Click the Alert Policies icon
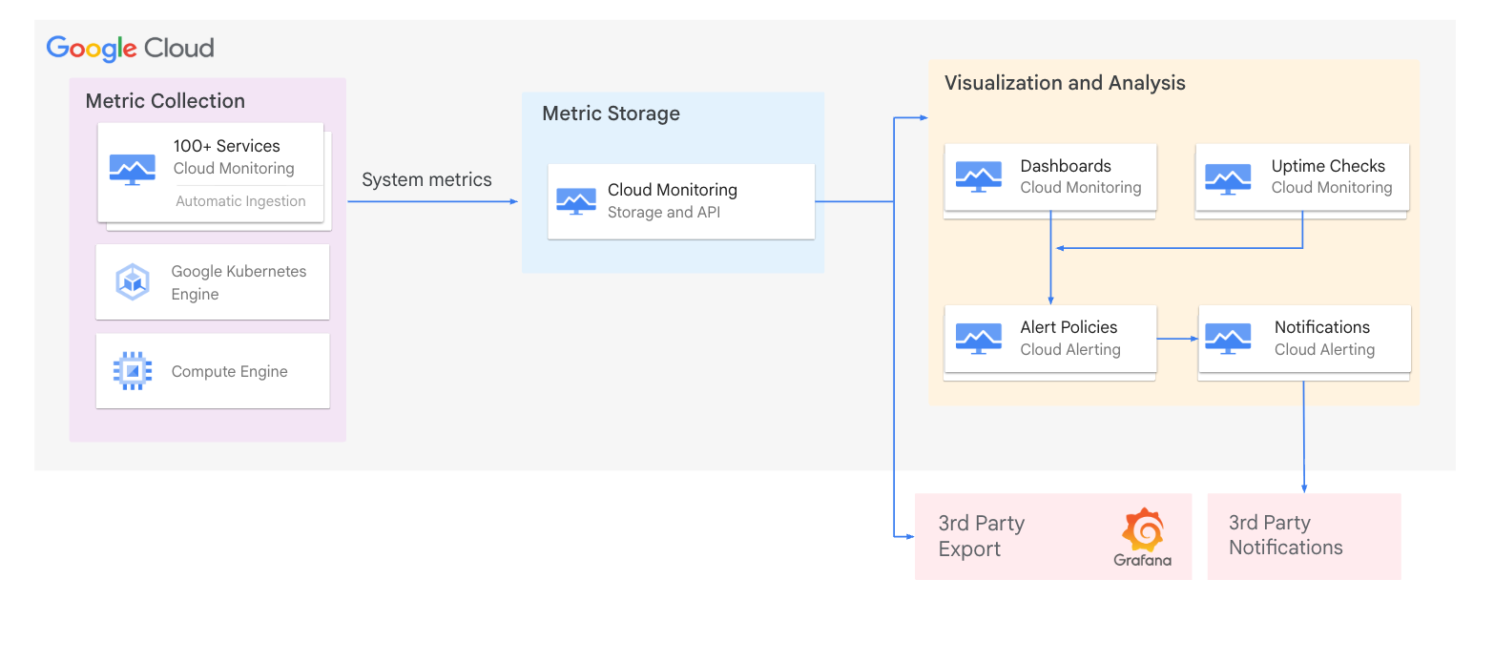The width and height of the screenshot is (1494, 662). [979, 338]
